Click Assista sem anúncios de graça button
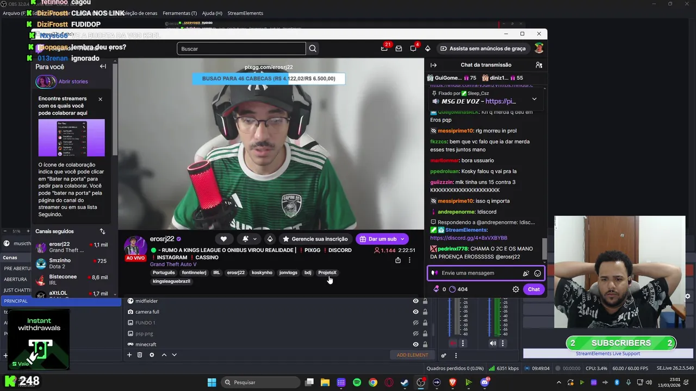The image size is (696, 391). pos(483,48)
